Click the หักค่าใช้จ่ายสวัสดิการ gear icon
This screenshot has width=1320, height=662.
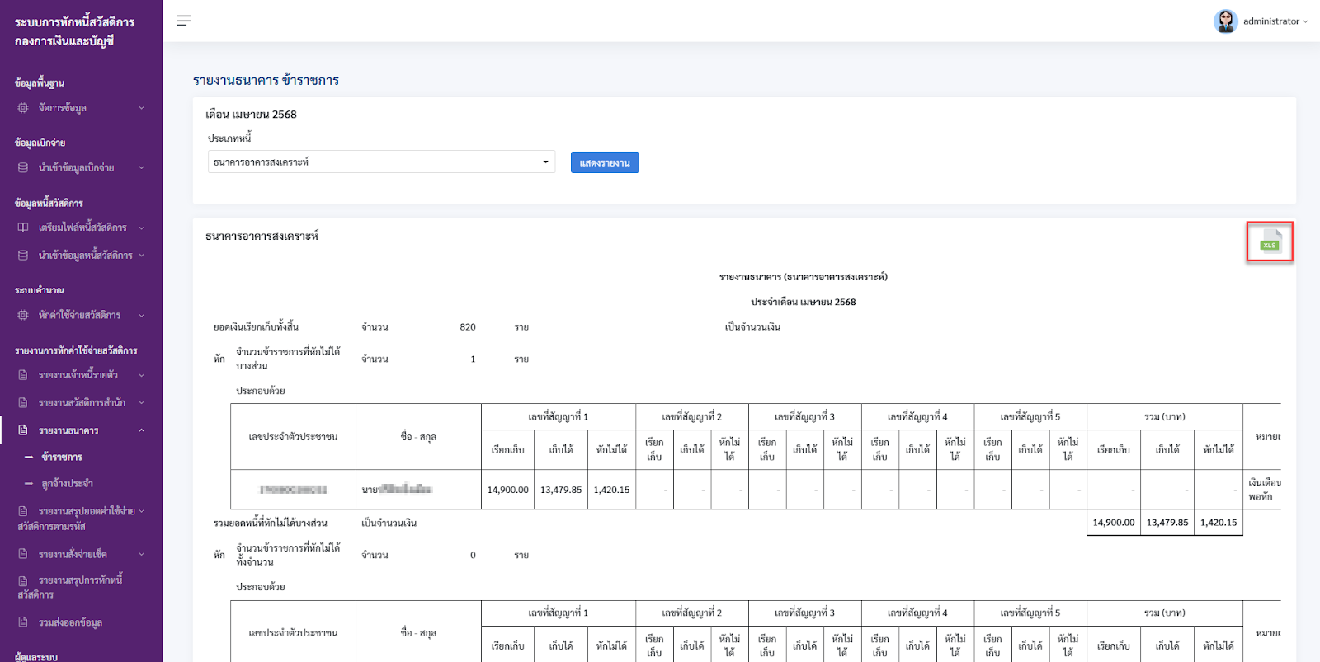coord(23,315)
